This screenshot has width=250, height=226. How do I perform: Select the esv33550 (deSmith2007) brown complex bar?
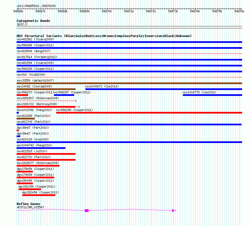pyautogui.click(x=129, y=83)
